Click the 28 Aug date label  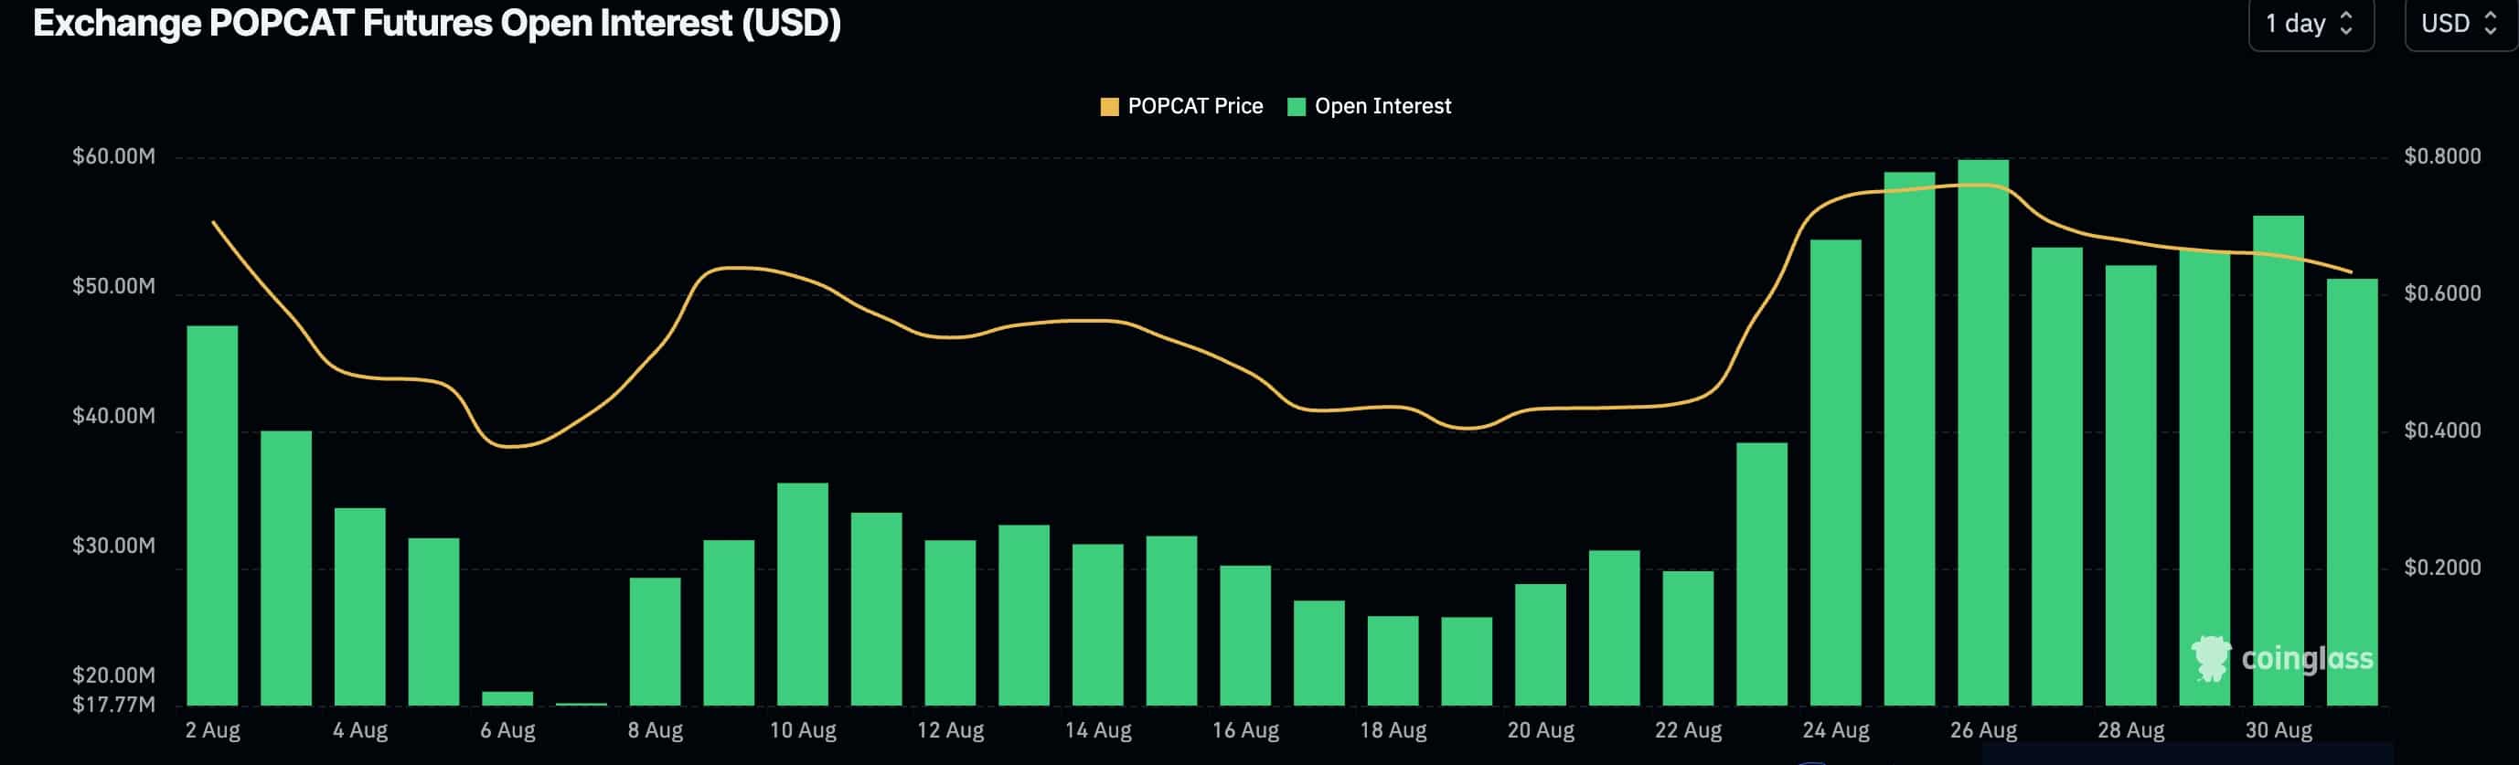click(2130, 731)
